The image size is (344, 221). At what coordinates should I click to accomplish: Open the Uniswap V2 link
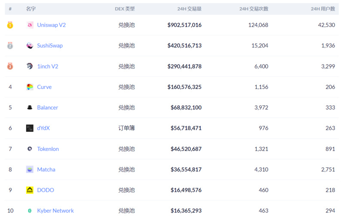pyautogui.click(x=51, y=25)
